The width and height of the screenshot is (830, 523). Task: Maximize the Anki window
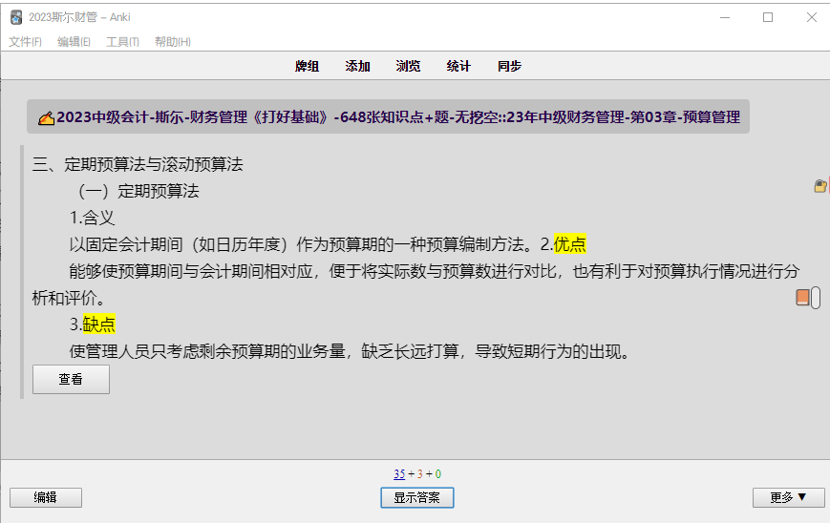768,17
